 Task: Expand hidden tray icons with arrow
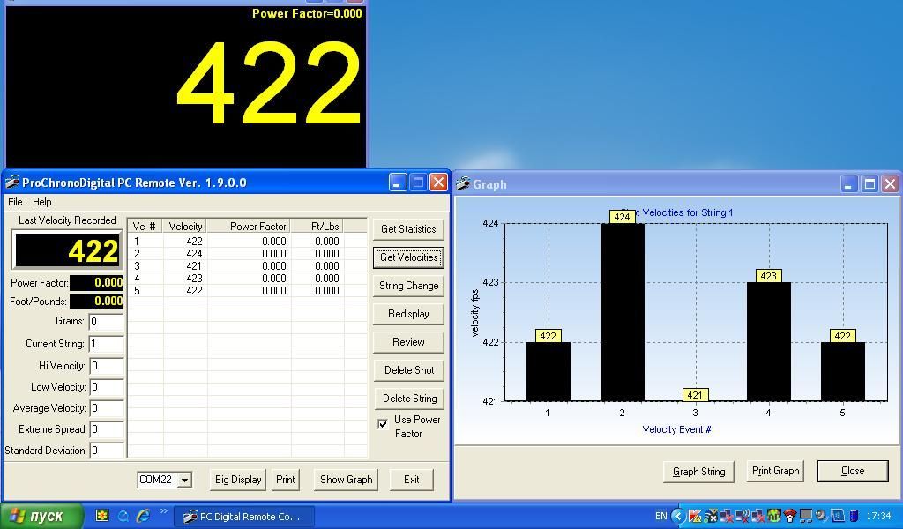[x=678, y=516]
